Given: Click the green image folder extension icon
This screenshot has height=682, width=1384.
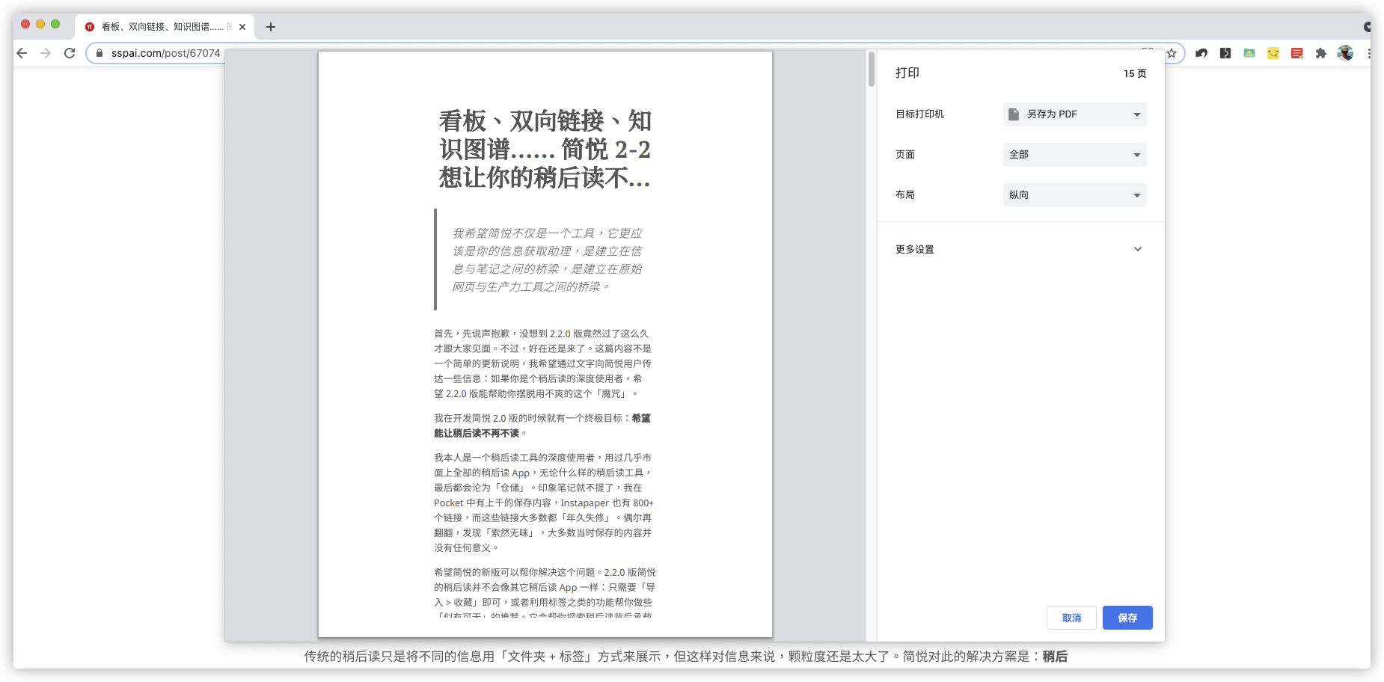Looking at the screenshot, I should (1249, 53).
